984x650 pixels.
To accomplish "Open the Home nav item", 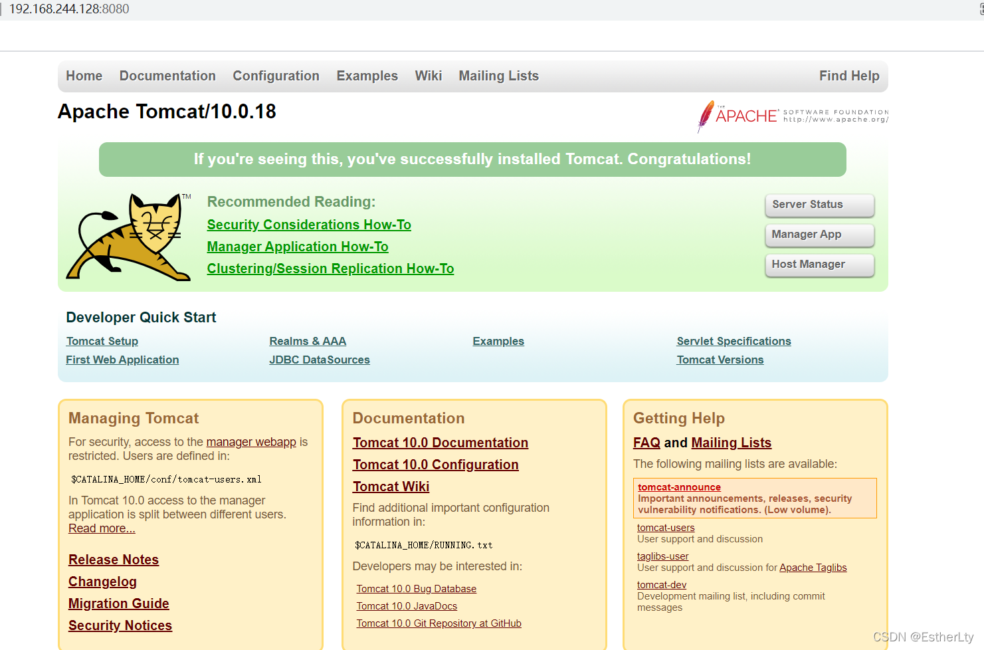I will (x=84, y=76).
